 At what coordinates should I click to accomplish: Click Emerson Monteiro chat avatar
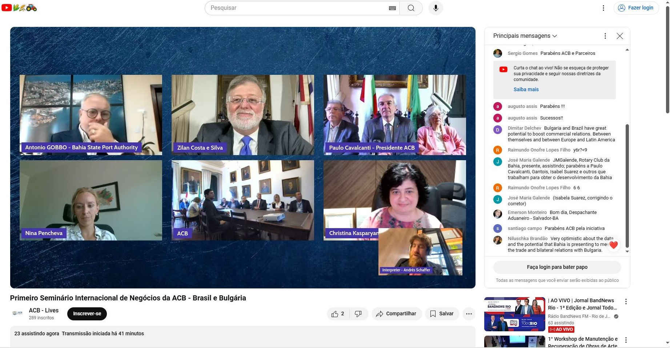(497, 214)
